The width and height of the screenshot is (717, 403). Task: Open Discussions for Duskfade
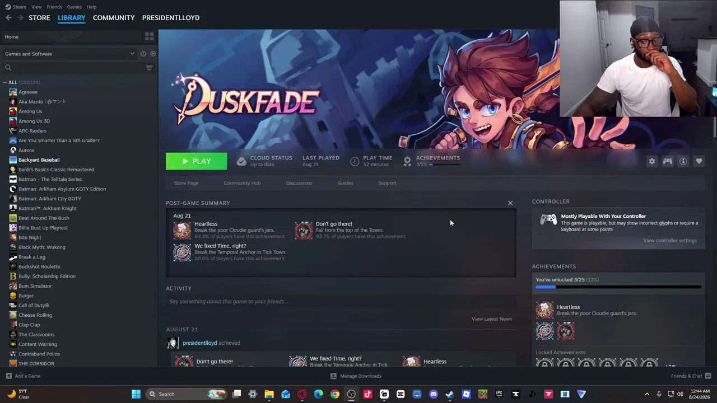coord(299,183)
